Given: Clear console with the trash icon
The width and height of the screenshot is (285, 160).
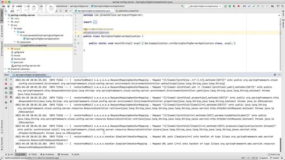Looking at the screenshot, I should coord(11,101).
